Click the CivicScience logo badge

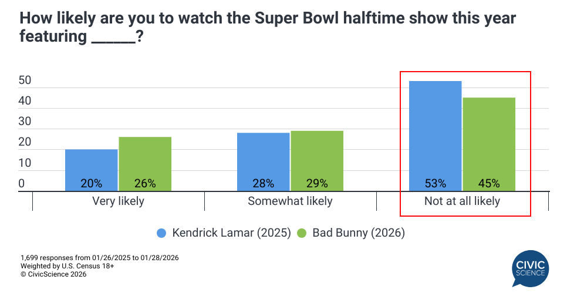529,269
